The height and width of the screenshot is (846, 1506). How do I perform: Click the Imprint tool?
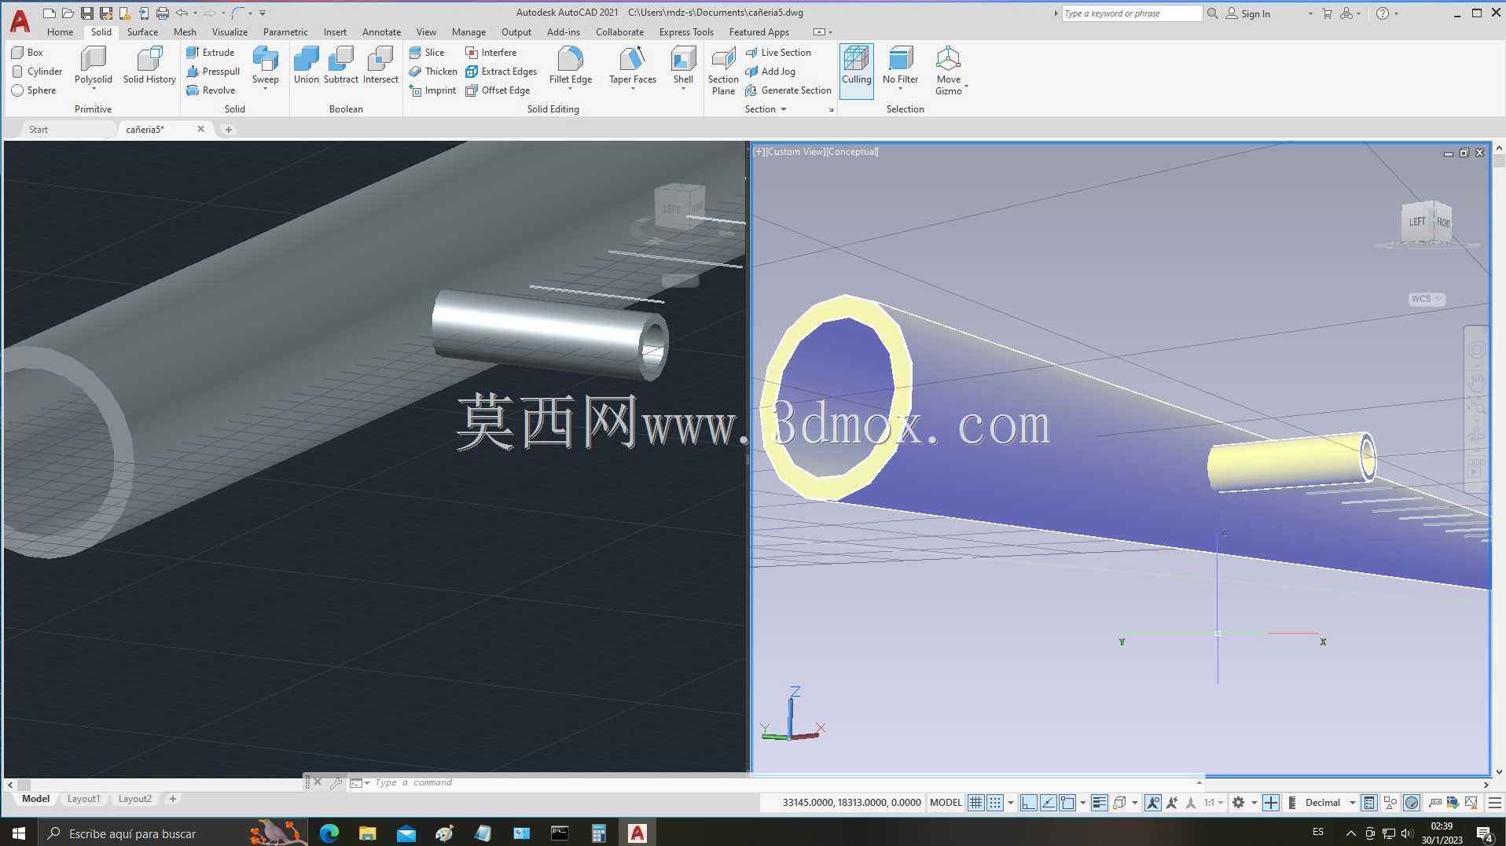click(x=432, y=90)
